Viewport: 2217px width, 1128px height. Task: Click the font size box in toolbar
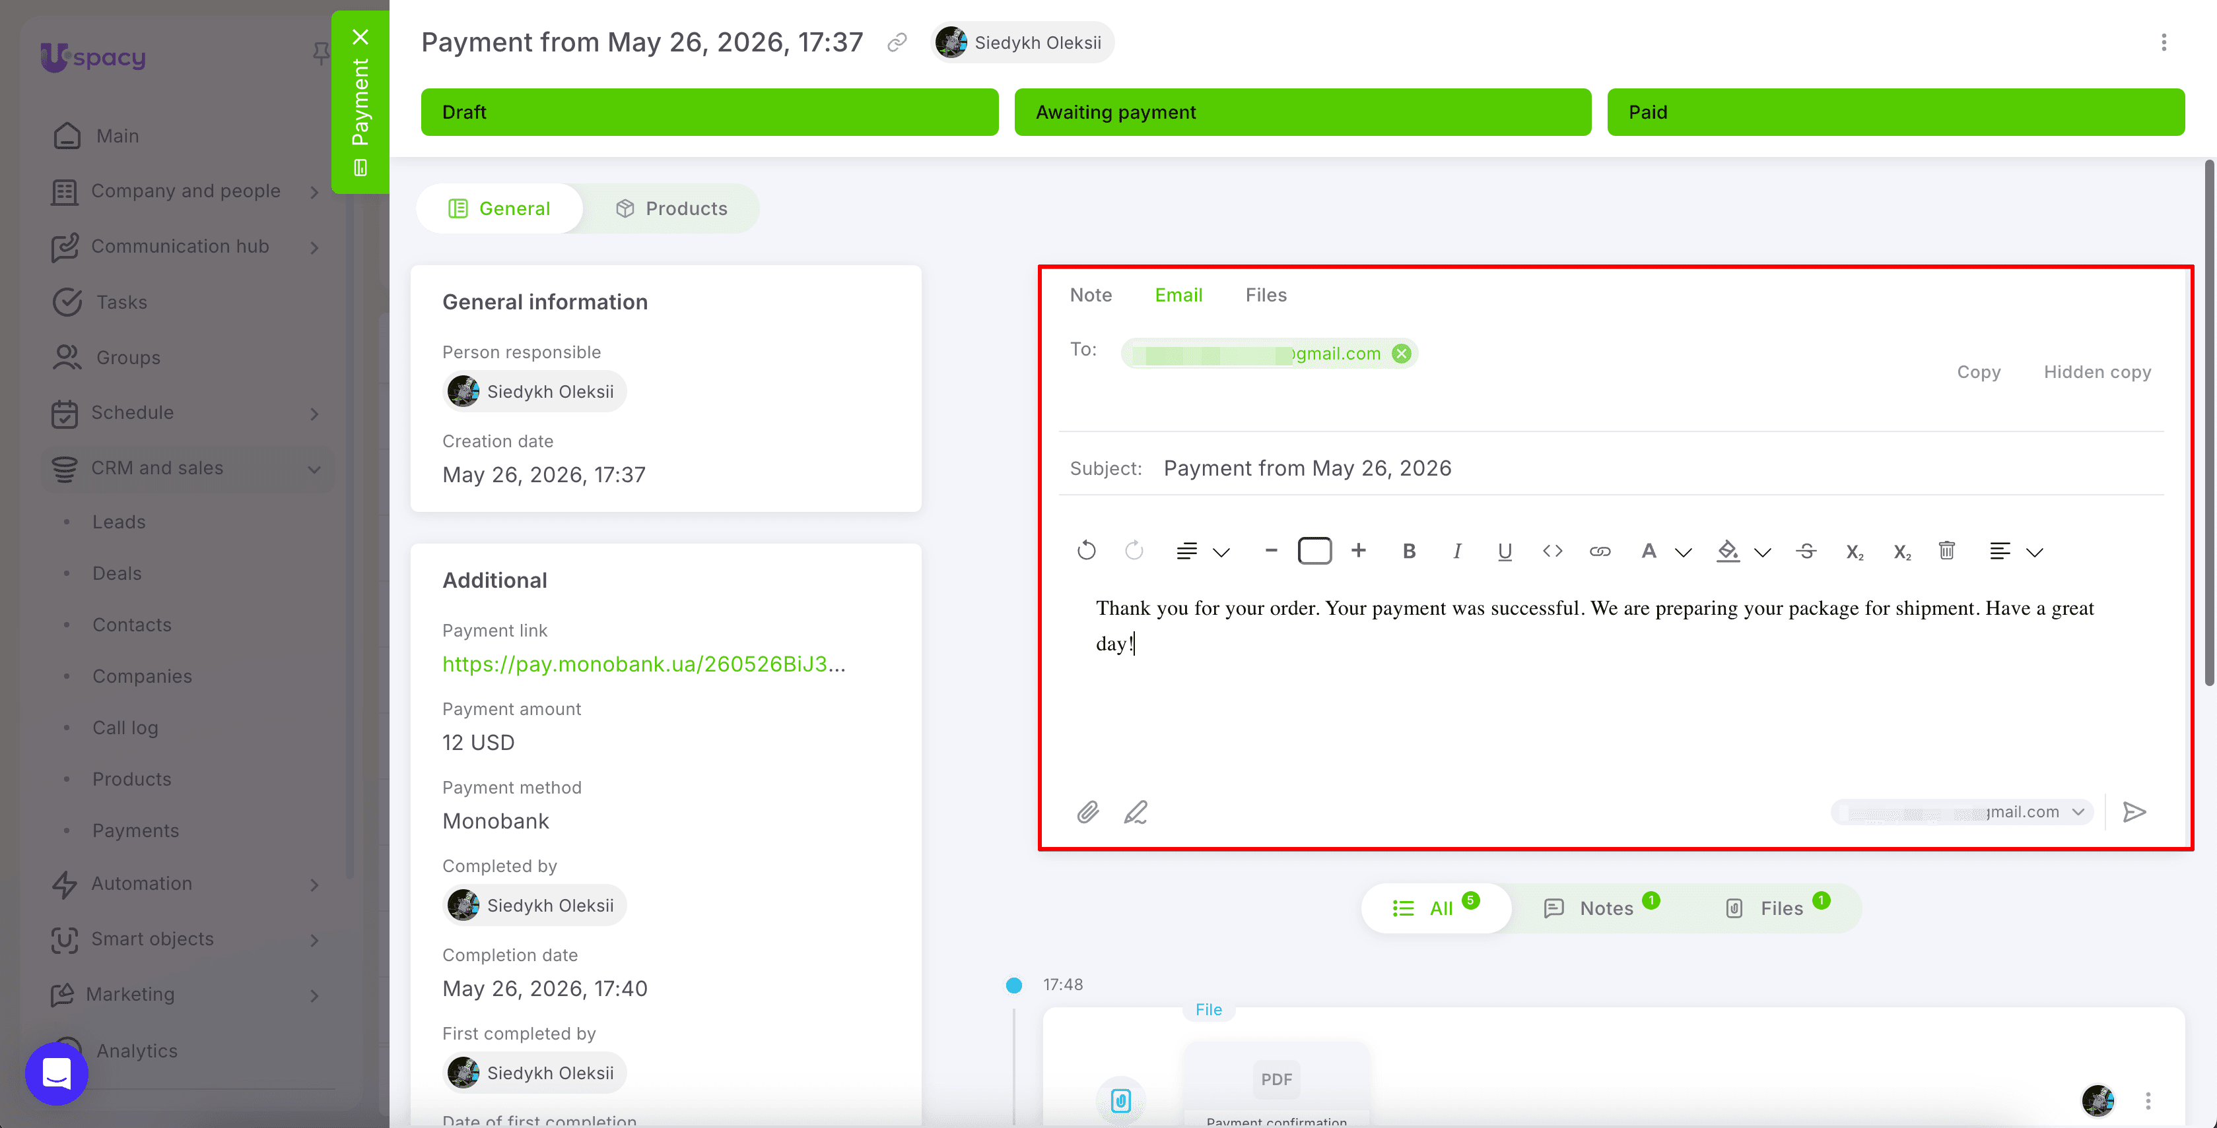click(x=1314, y=550)
